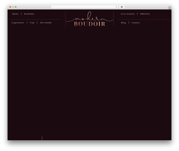The image size is (179, 151).
Task: Click the Modern Boudoir logo
Action: pyautogui.click(x=89, y=19)
